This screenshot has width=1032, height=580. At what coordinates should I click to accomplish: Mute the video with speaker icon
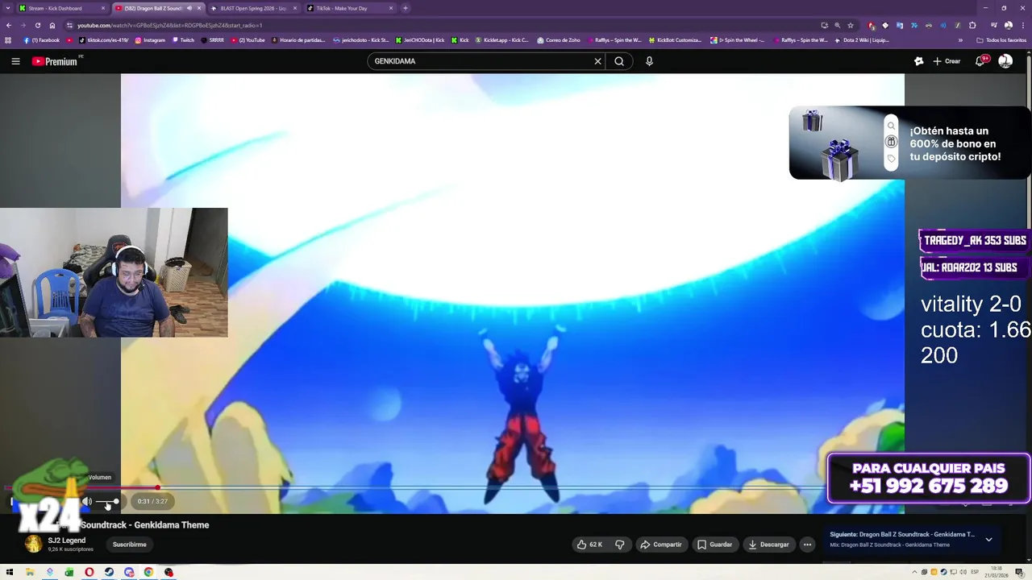coord(87,501)
